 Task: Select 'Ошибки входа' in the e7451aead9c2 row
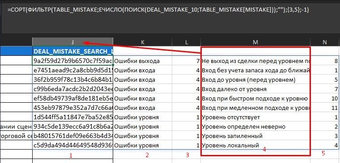click(x=142, y=70)
